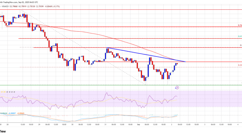
Task: Click the low price value L2.79338
Action: pyautogui.click(x=31, y=6)
